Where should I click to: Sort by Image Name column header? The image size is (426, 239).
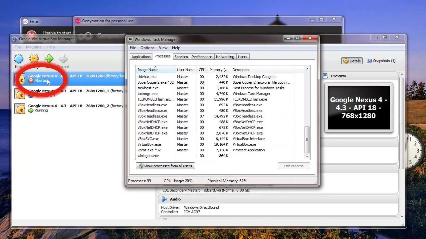[x=156, y=70]
